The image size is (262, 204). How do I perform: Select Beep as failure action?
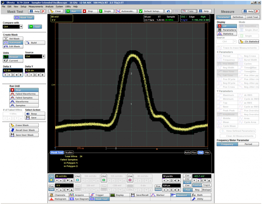click(x=35, y=114)
